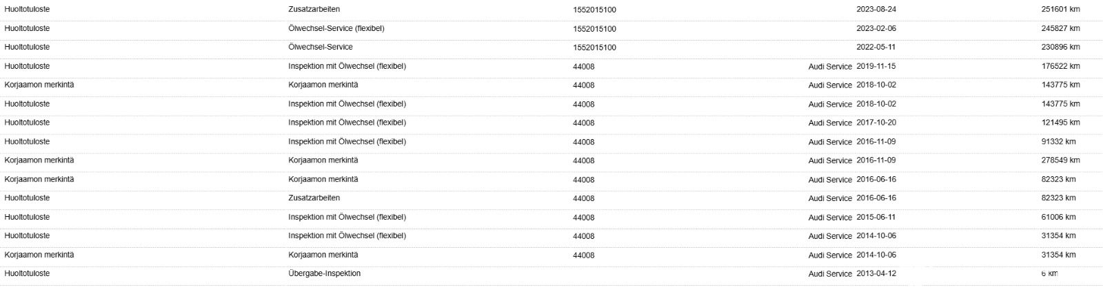The width and height of the screenshot is (1103, 294).
Task: Select the Korjaamon merkintä row dated 2018-10-02
Action: coord(551,85)
